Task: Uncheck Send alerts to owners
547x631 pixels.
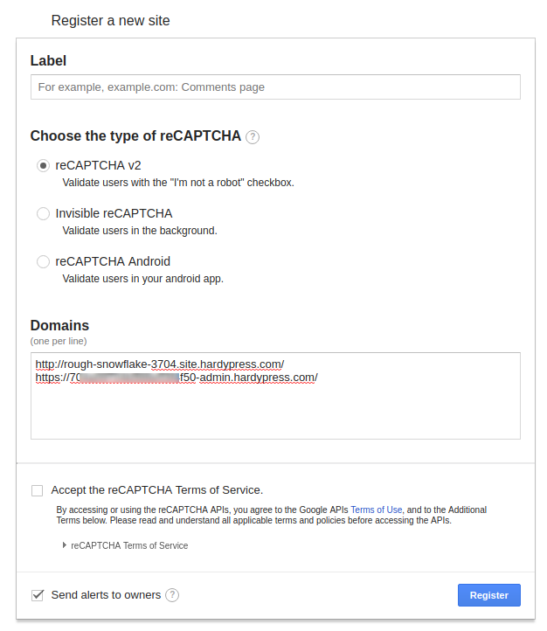Action: (x=38, y=595)
